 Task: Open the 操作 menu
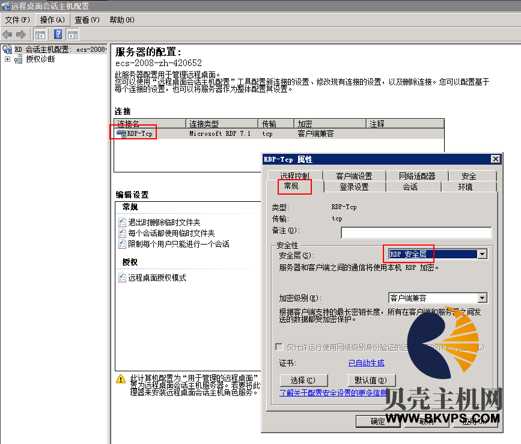pyautogui.click(x=52, y=20)
